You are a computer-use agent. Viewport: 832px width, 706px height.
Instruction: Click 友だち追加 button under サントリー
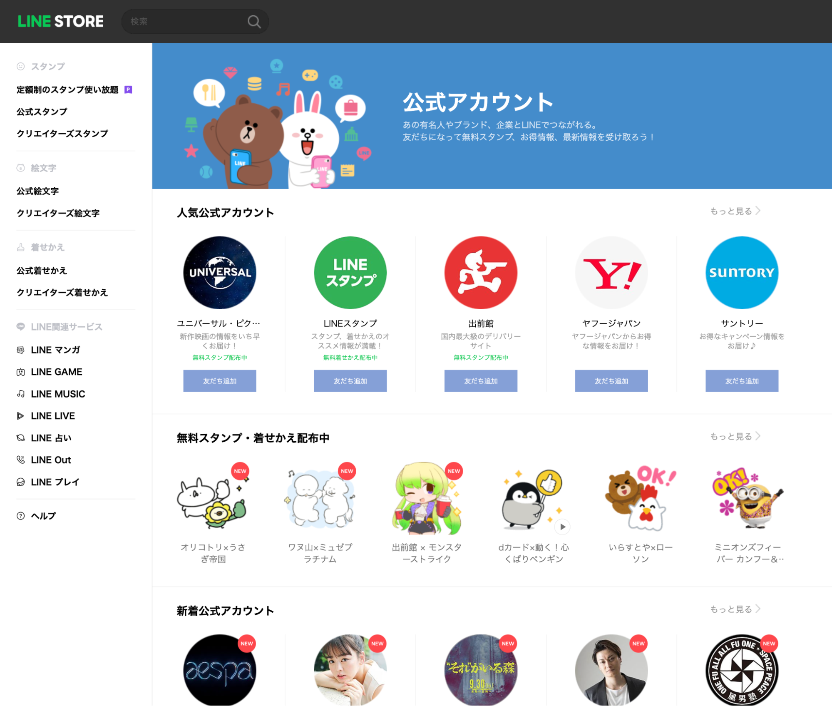tap(742, 381)
